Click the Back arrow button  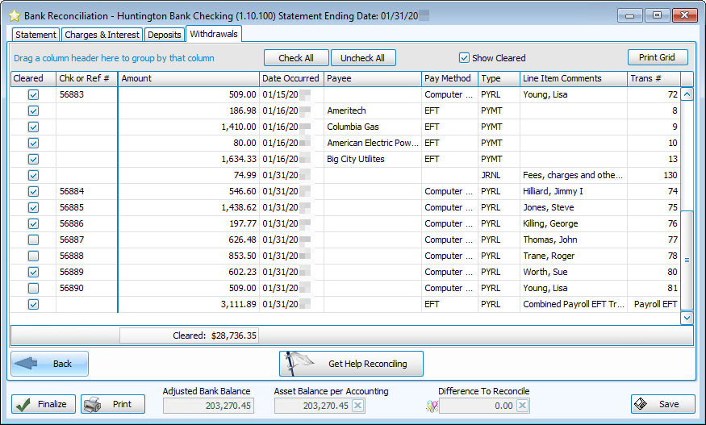pyautogui.click(x=50, y=364)
